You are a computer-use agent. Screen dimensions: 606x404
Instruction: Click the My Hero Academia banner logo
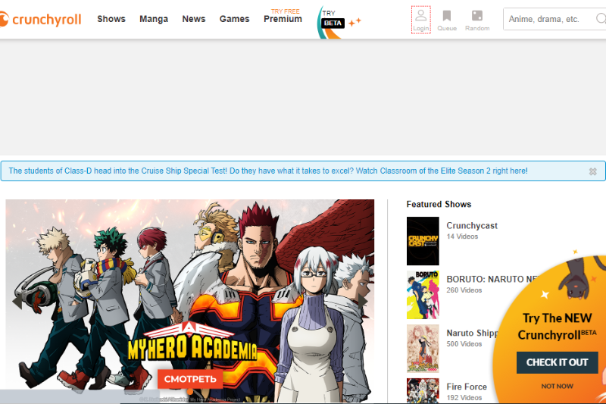click(x=192, y=341)
